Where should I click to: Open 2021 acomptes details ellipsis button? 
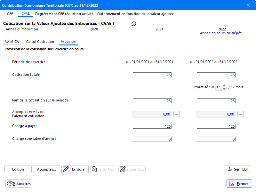(177, 114)
